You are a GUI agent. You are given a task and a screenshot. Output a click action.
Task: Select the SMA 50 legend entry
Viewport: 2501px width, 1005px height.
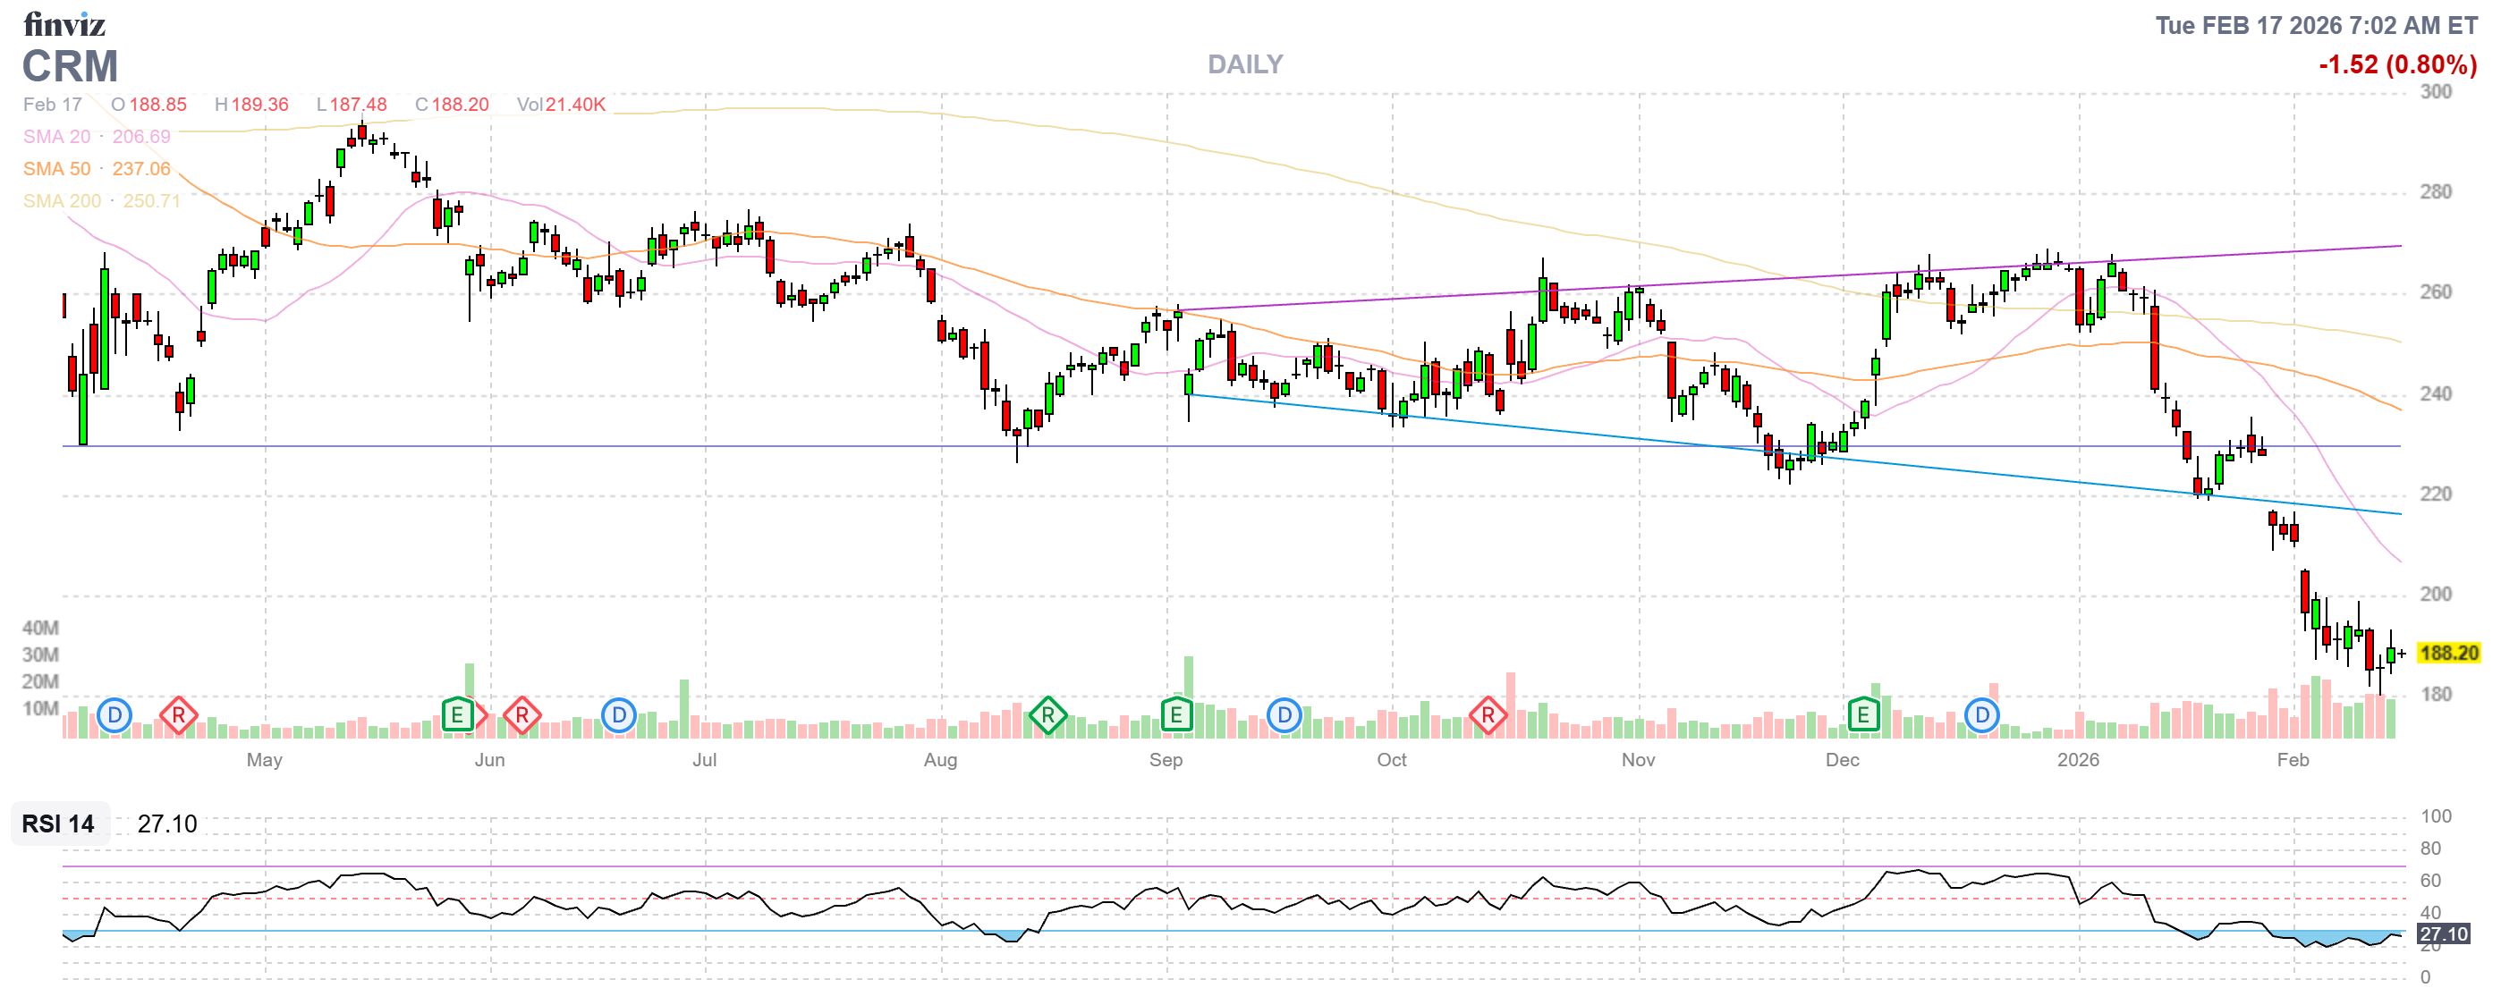[x=56, y=169]
